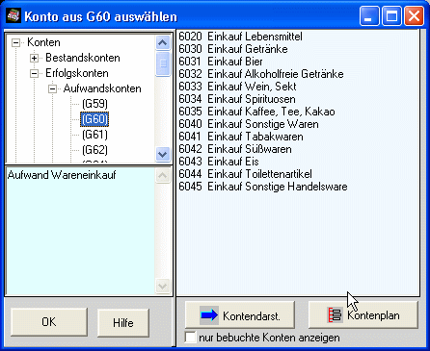Image resolution: width=430 pixels, height=351 pixels.
Task: Select account 6034 Einkauf Spirituosen
Action: [x=237, y=99]
